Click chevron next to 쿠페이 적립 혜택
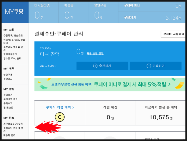 73,107
